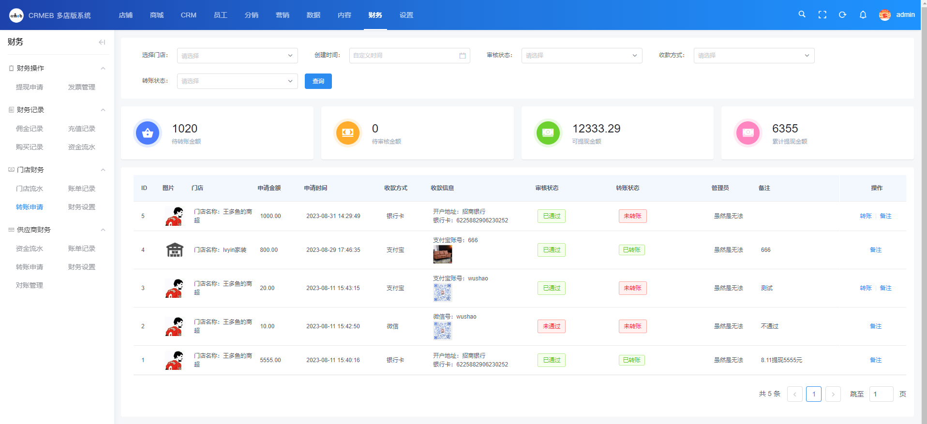This screenshot has height=424, width=927.
Task: Click the search magnifier icon in header
Action: coord(802,15)
